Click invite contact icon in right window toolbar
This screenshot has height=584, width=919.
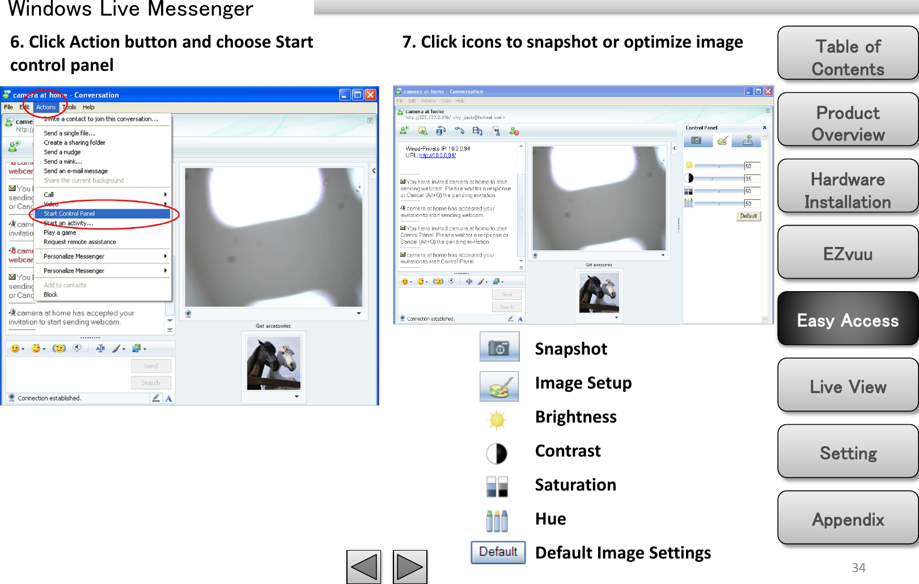pos(404,131)
